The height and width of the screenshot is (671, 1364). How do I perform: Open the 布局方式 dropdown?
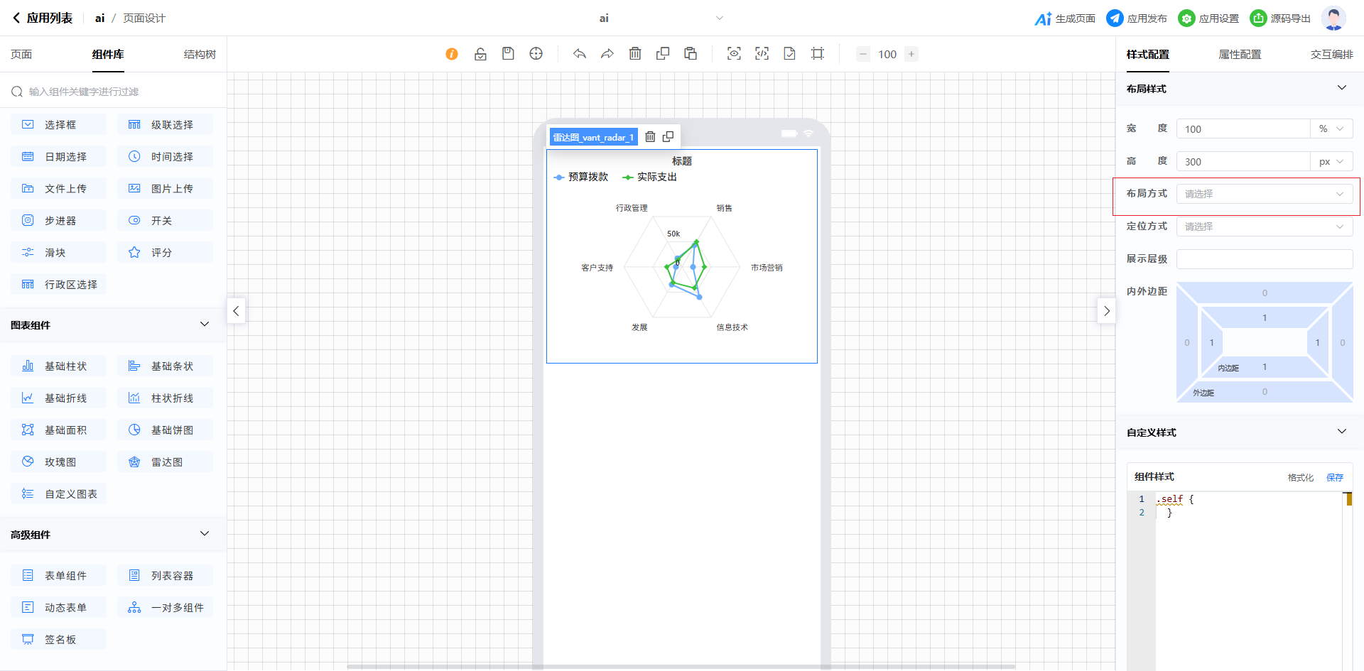click(1264, 194)
